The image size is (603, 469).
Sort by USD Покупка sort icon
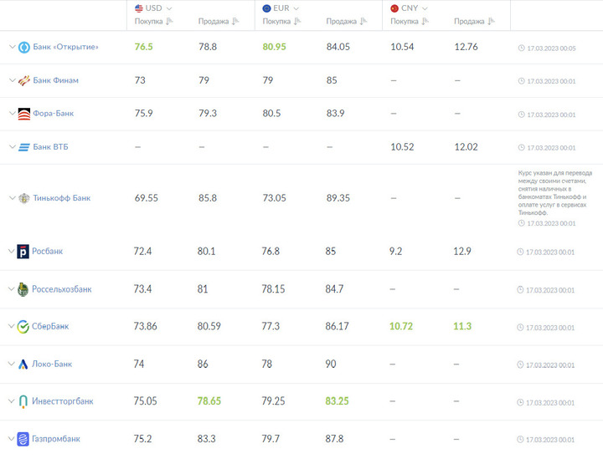[169, 21]
